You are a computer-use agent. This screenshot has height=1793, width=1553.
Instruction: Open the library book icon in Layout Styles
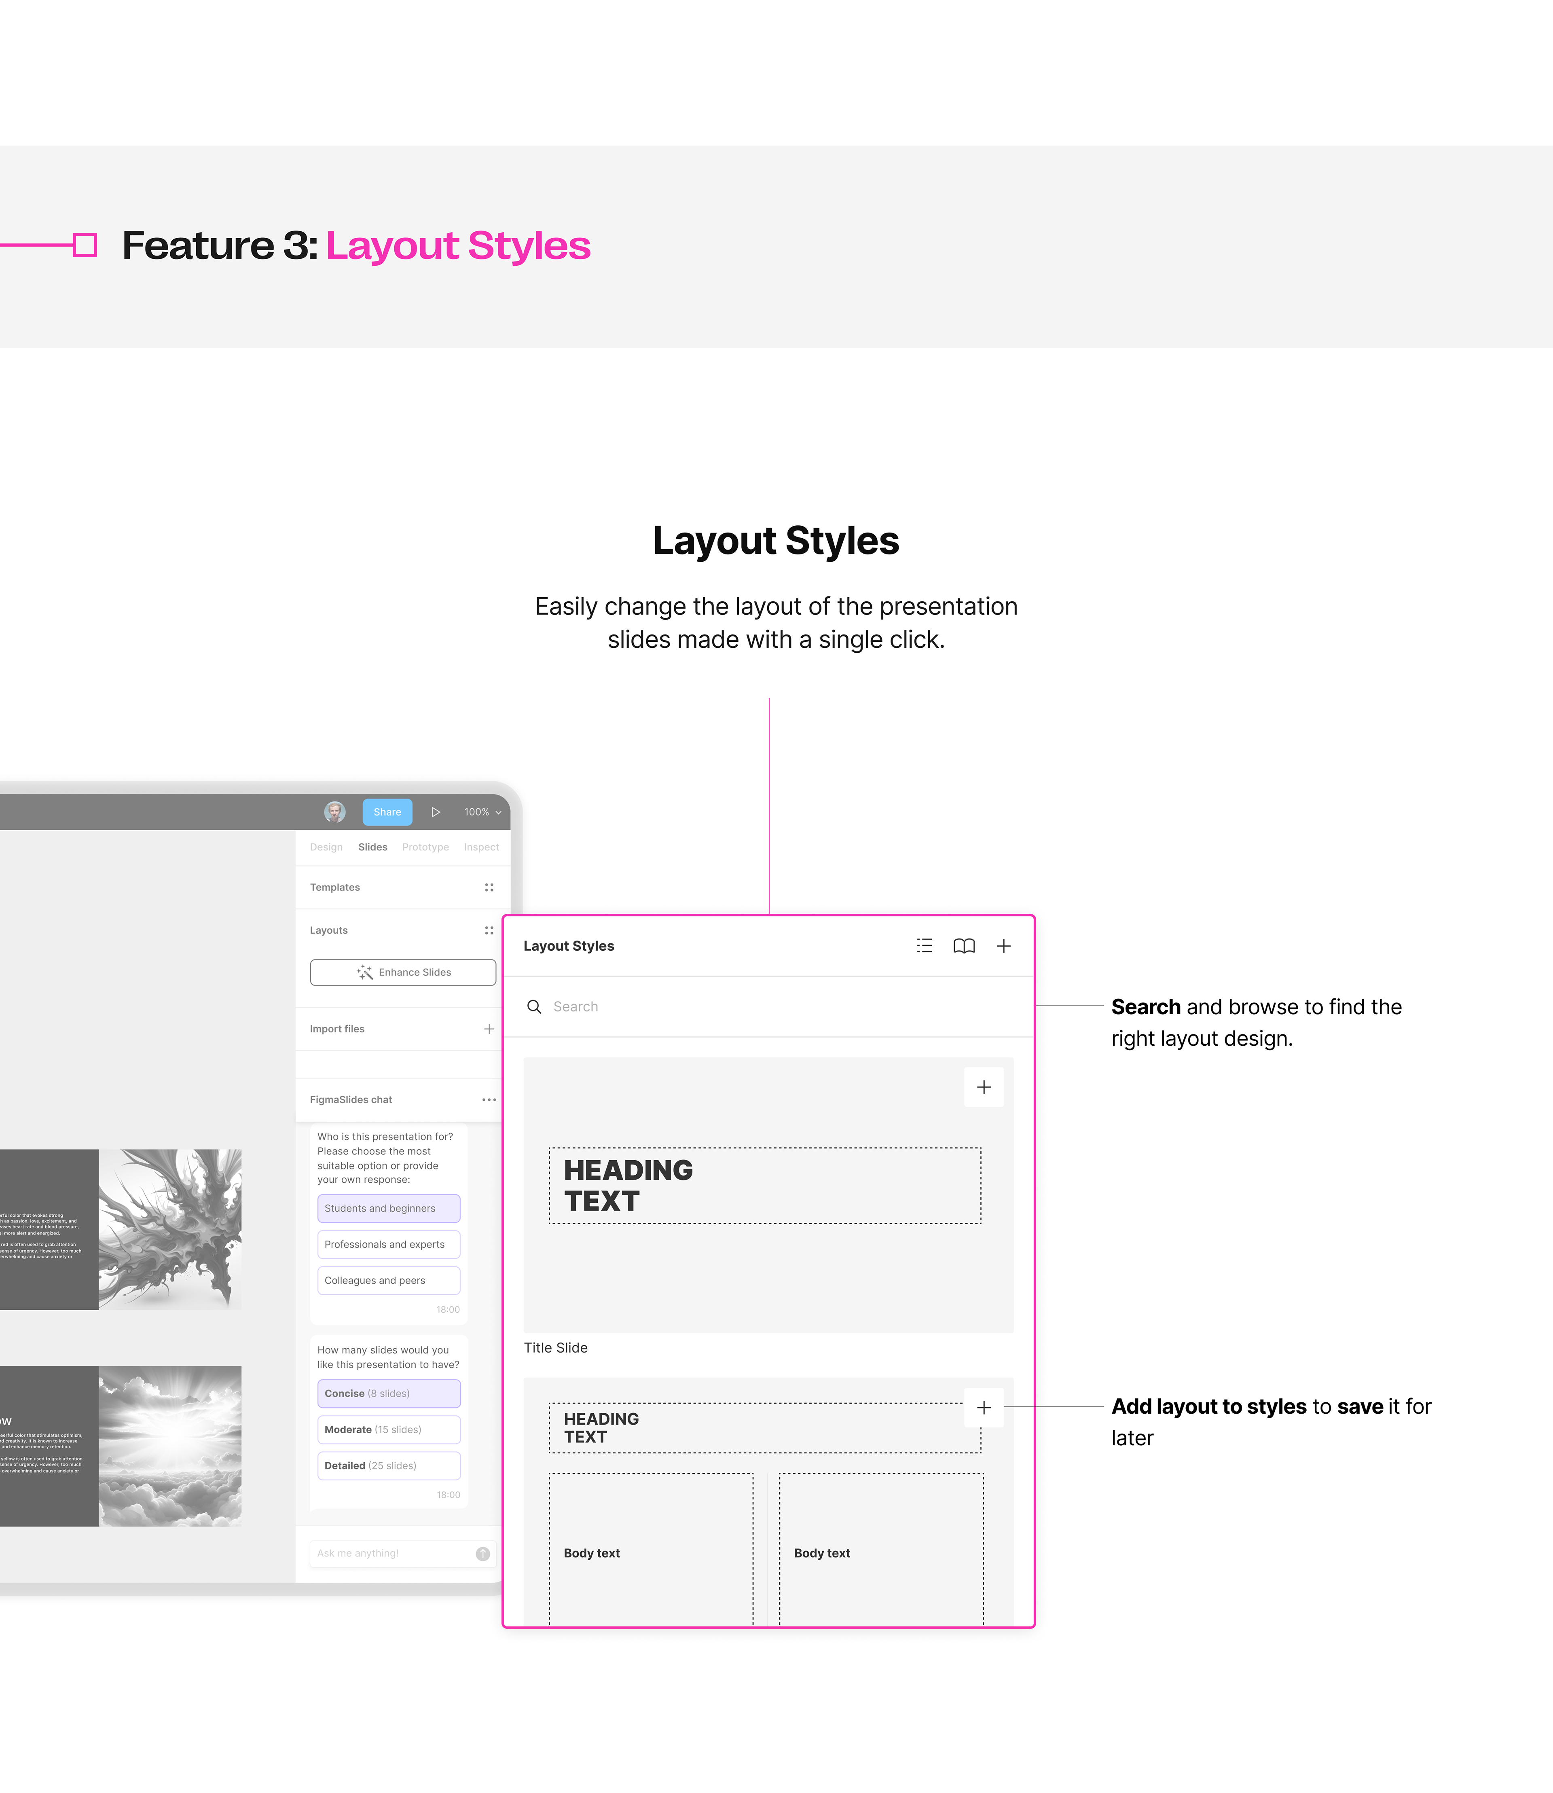point(964,945)
